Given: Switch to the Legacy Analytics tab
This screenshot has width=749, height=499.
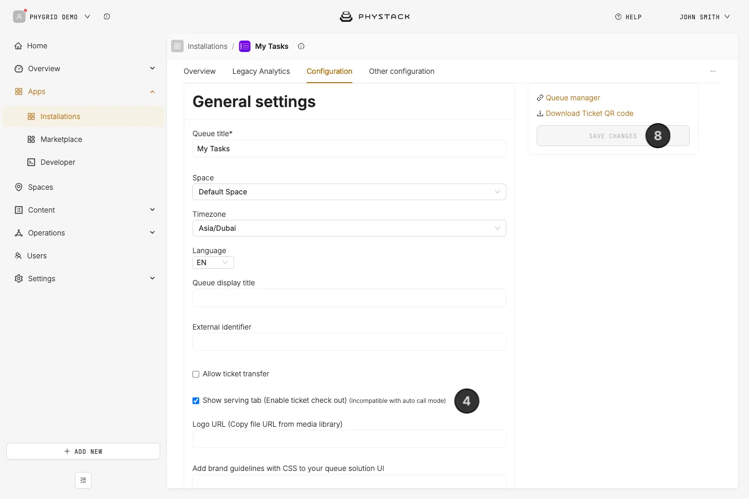Looking at the screenshot, I should click(261, 71).
